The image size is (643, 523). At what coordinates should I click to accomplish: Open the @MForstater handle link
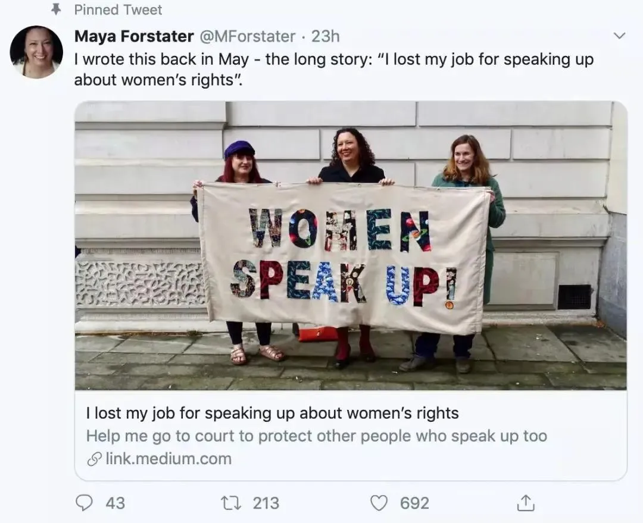click(x=246, y=36)
